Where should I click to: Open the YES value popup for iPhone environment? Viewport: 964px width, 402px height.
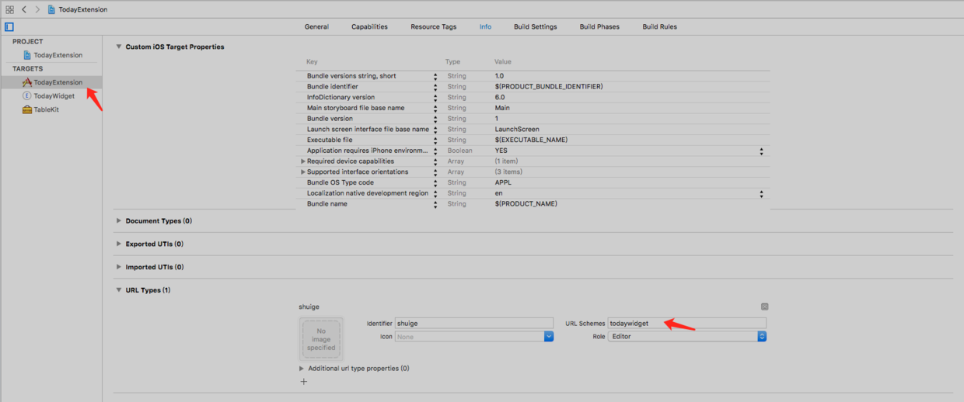click(x=761, y=151)
